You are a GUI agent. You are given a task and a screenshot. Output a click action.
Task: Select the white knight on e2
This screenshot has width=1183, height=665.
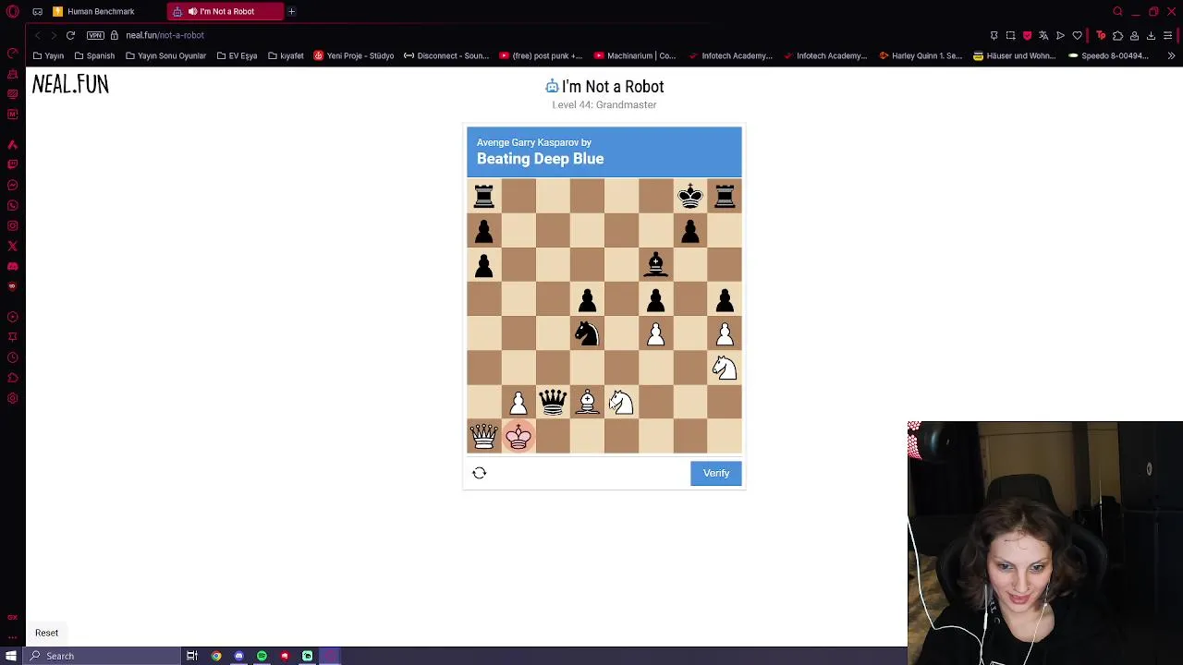[621, 402]
